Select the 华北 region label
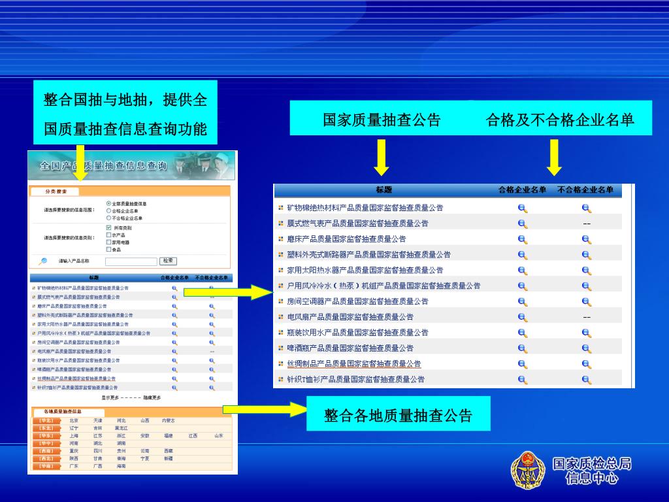 [x=46, y=421]
